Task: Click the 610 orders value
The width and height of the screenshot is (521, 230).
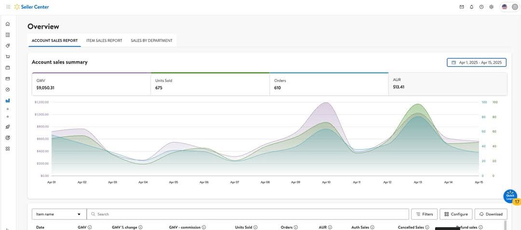Action: pyautogui.click(x=277, y=88)
